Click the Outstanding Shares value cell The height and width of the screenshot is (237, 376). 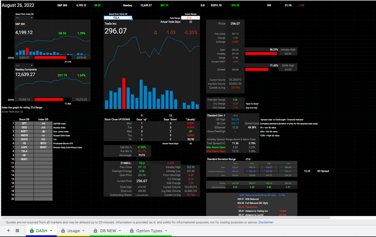[142, 195]
